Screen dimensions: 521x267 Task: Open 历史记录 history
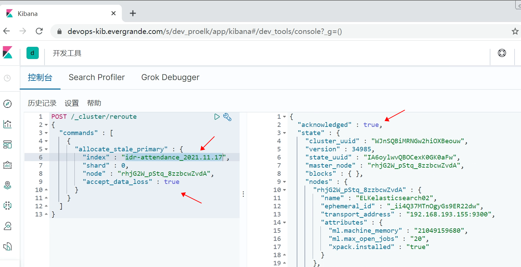tap(42, 103)
